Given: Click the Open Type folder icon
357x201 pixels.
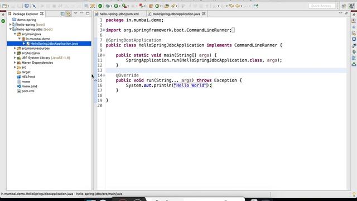Looking at the screenshot, I should click(167, 6).
